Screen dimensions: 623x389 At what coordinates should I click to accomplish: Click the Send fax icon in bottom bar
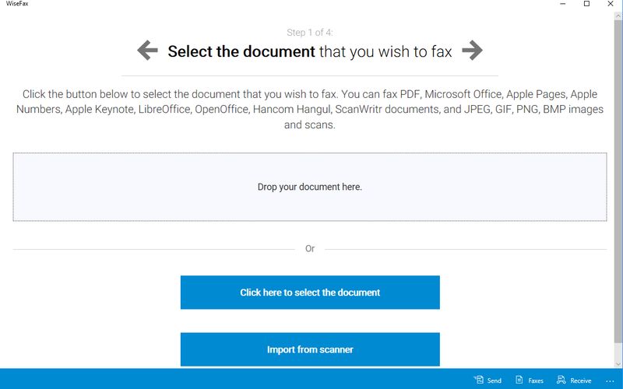(478, 380)
